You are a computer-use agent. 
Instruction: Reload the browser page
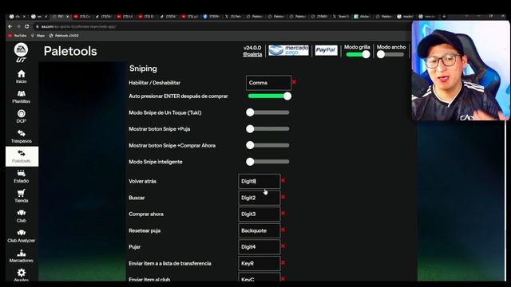click(x=26, y=26)
